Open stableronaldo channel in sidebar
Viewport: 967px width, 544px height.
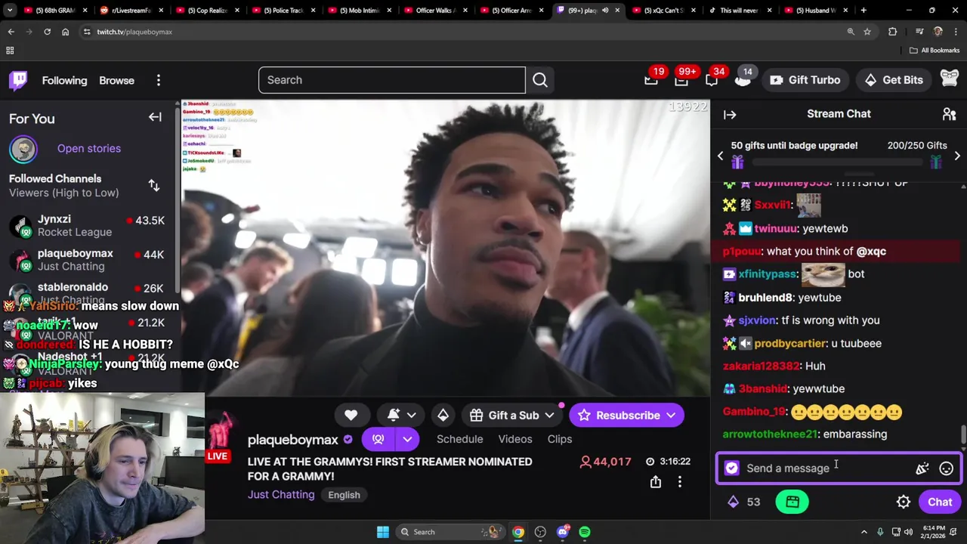(x=89, y=293)
